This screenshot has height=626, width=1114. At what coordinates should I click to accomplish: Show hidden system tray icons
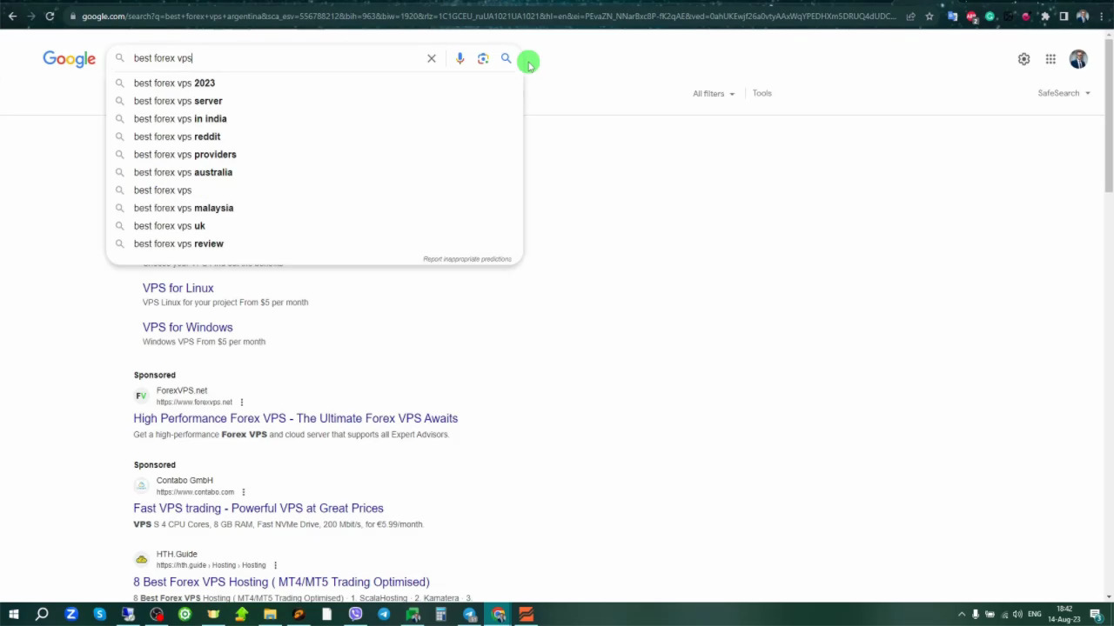click(x=962, y=615)
